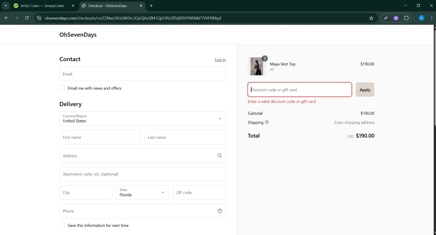Screen dimensions: 436x235
Task: Open Chrome's three-dot menu
Action: point(432,18)
